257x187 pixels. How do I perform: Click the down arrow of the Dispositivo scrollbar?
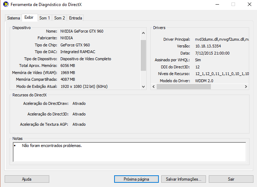pyautogui.click(x=143, y=86)
